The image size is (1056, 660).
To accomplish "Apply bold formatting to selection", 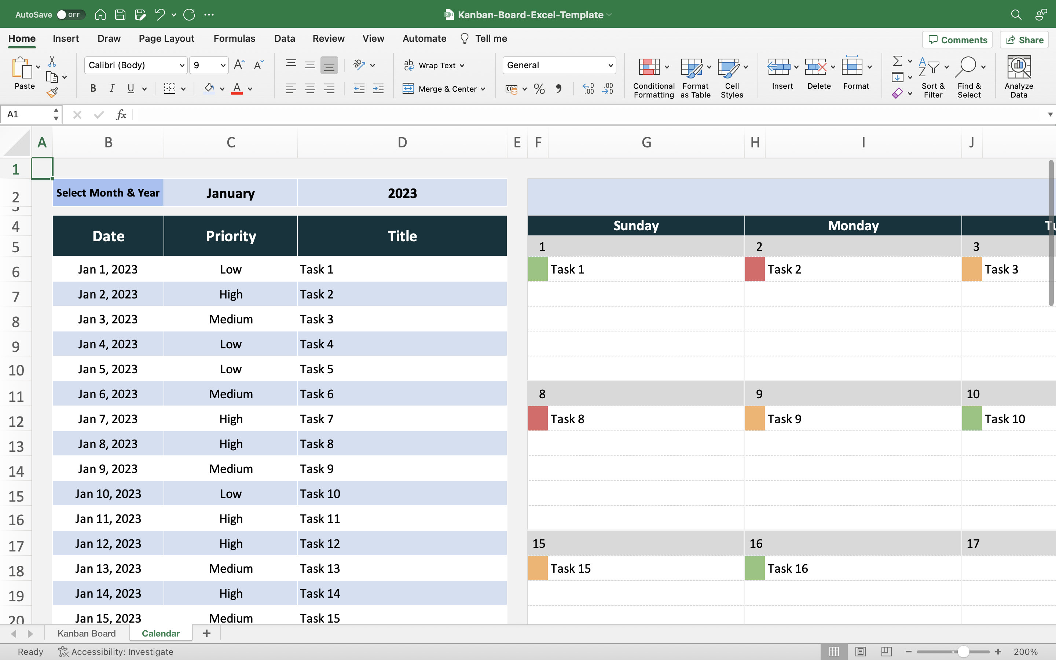I will coord(92,89).
